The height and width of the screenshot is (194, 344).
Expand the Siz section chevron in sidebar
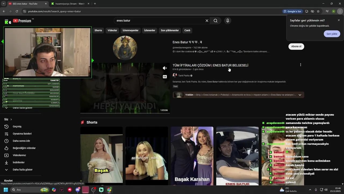(11, 119)
